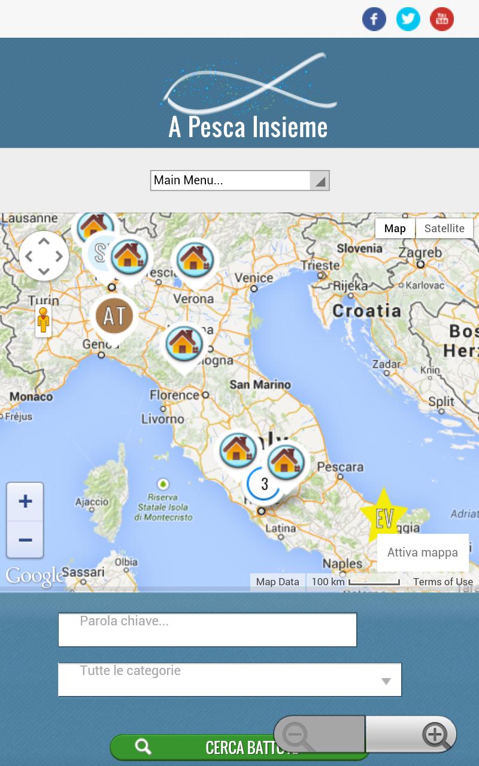
Task: Click the house marker near Verona
Action: pyautogui.click(x=195, y=260)
